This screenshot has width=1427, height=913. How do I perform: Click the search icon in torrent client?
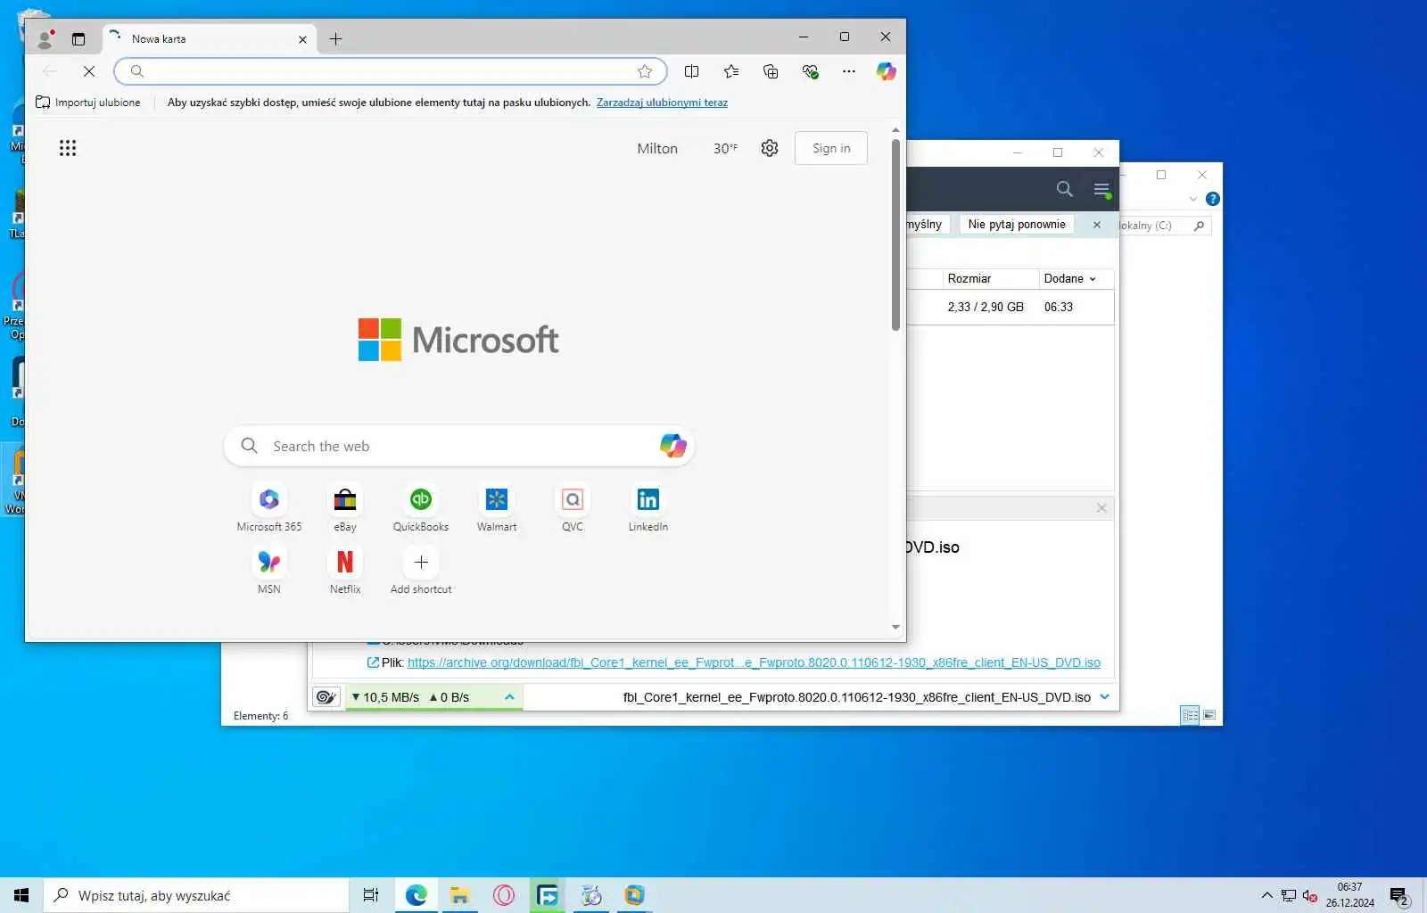1064,189
